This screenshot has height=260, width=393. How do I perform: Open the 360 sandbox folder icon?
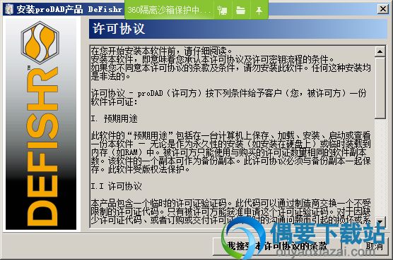point(240,11)
